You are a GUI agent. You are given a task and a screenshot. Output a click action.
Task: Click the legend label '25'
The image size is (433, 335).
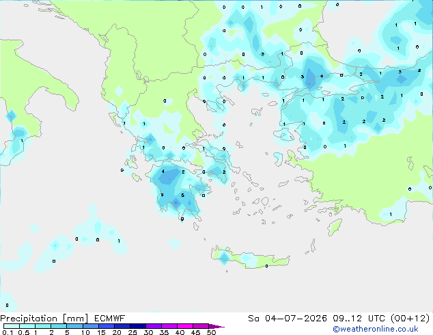pyautogui.click(x=132, y=332)
